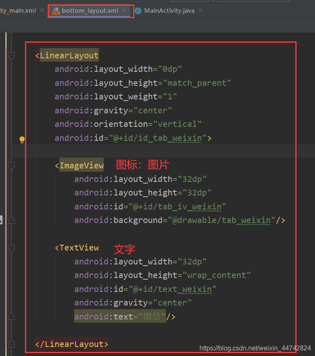This screenshot has width=315, height=356.
Task: Click the yellow lightbulb quick-fix icon
Action: (22, 140)
